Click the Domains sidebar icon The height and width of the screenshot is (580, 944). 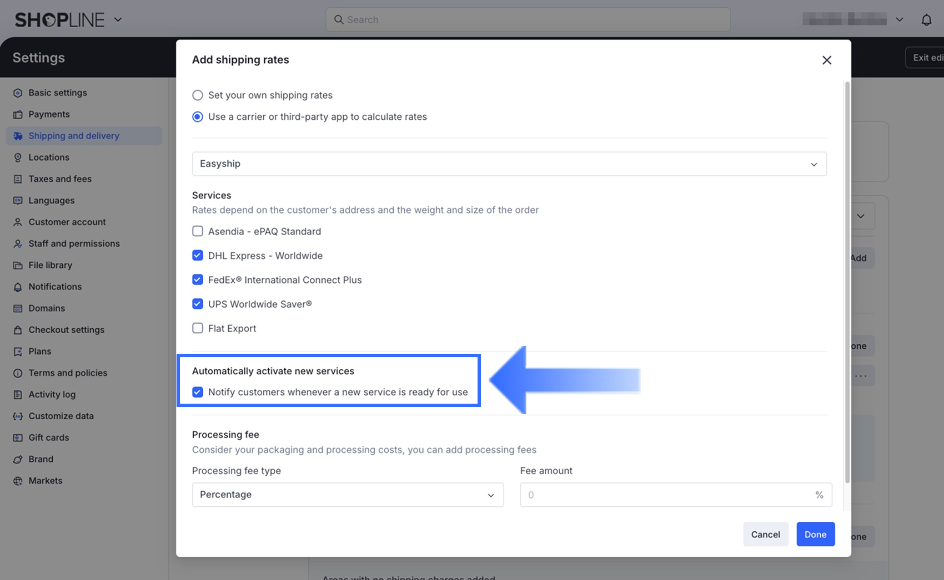[18, 308]
